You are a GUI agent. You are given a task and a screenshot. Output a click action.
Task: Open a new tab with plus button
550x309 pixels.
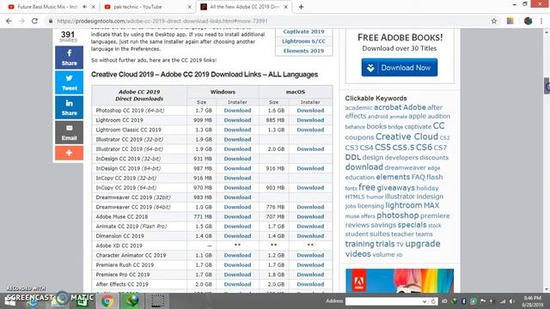[x=301, y=7]
